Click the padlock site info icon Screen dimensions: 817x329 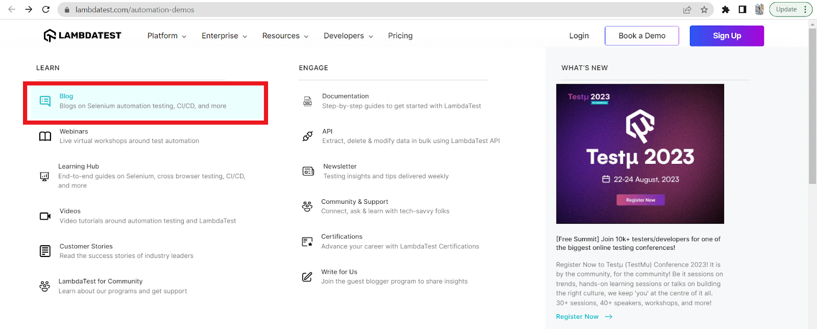click(x=67, y=10)
